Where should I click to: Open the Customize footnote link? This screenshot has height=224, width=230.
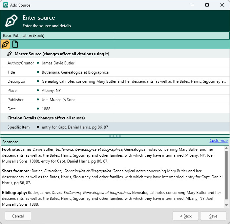[x=219, y=141]
